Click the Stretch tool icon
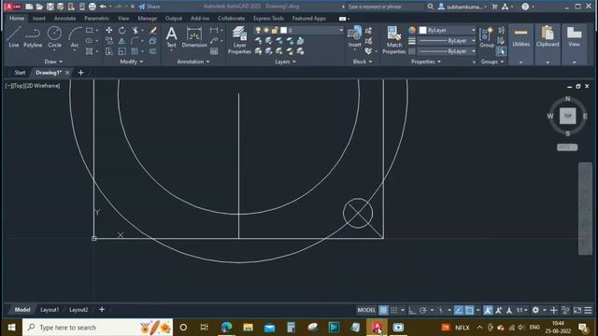 [109, 51]
